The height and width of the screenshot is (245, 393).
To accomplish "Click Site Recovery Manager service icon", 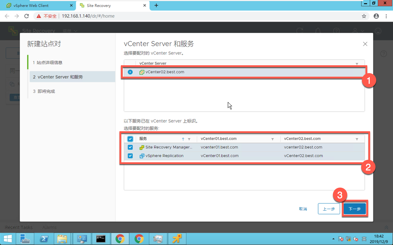I will (142, 147).
